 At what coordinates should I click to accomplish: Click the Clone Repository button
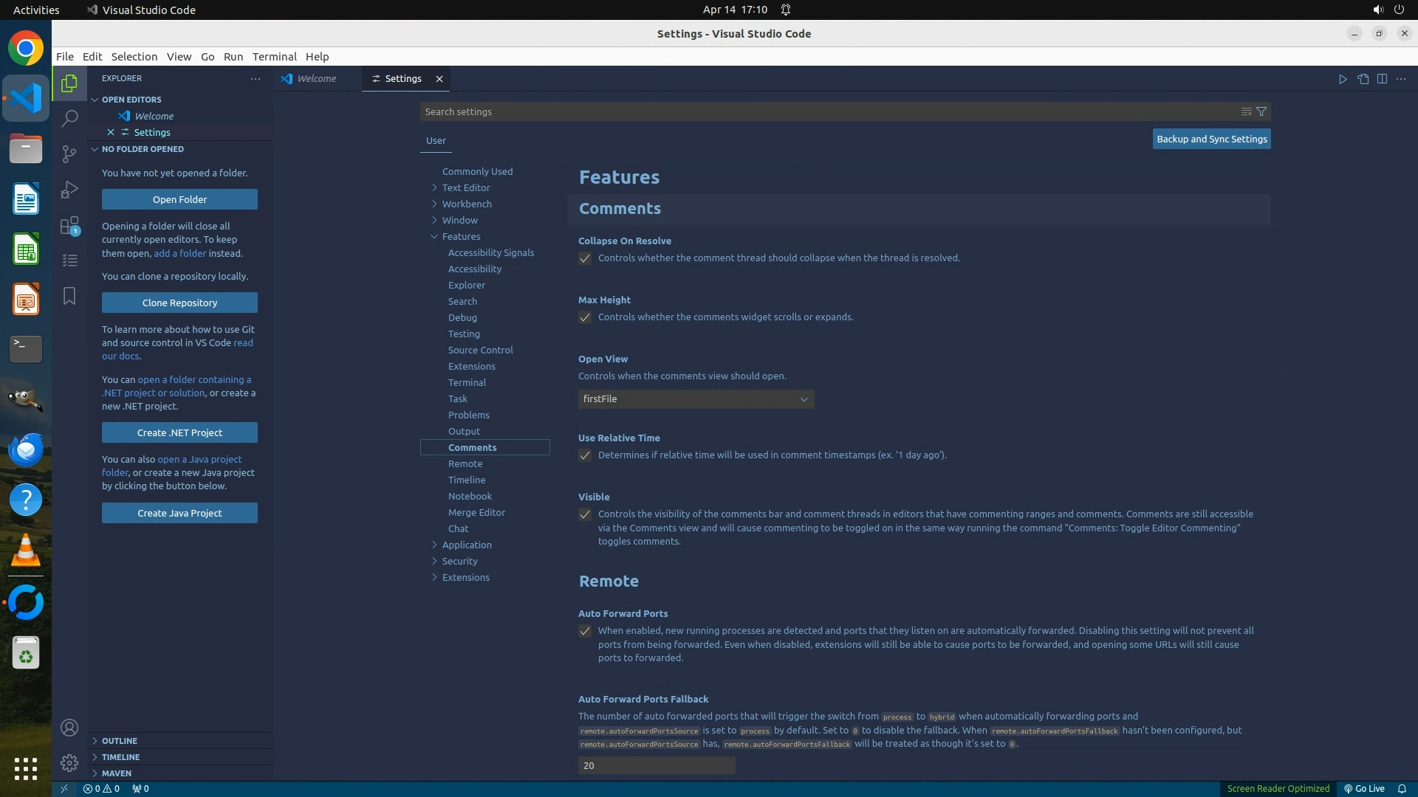click(179, 303)
